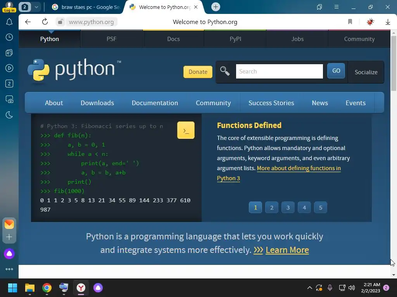Screen dimensions: 397x297
Task: Select the PSF top navigation tab
Action: pyautogui.click(x=111, y=39)
